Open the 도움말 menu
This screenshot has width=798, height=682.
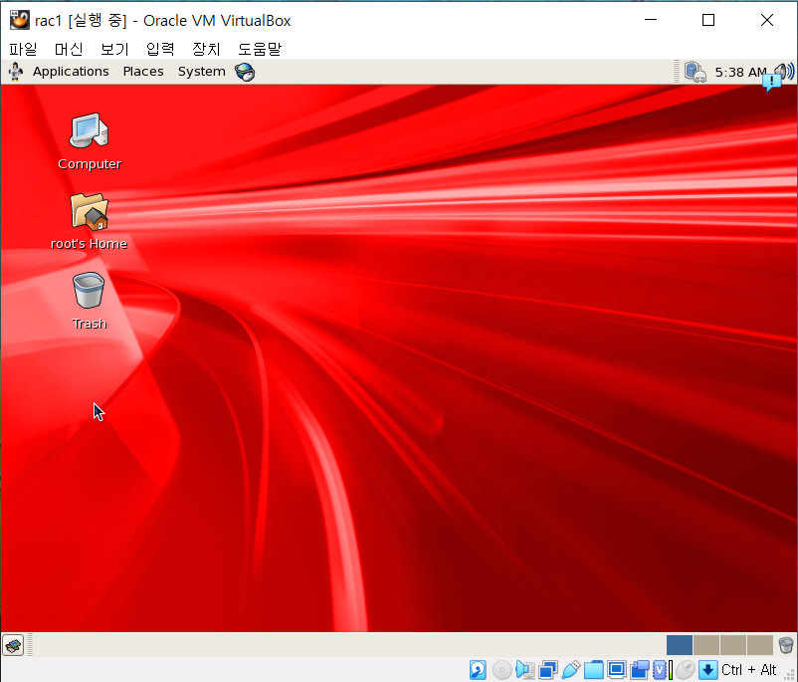point(260,49)
